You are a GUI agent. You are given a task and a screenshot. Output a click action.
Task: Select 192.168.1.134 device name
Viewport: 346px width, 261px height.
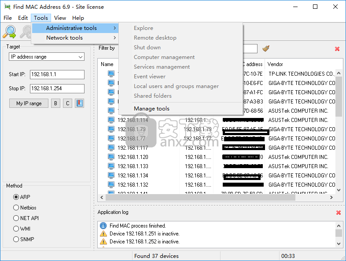click(x=133, y=176)
